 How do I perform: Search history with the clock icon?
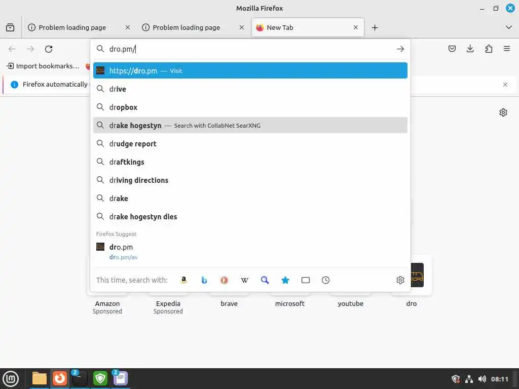pyautogui.click(x=326, y=280)
